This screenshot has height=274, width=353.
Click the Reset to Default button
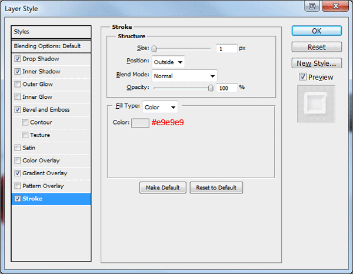click(x=216, y=188)
